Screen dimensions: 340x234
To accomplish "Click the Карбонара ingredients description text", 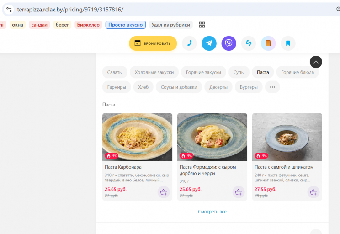I will tap(137, 178).
